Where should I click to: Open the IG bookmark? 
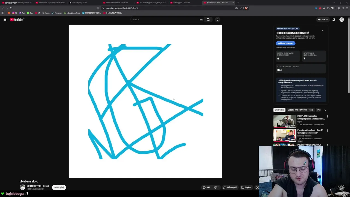click(14, 13)
